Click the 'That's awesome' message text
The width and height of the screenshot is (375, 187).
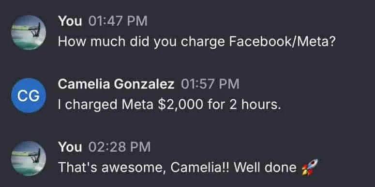coord(188,168)
